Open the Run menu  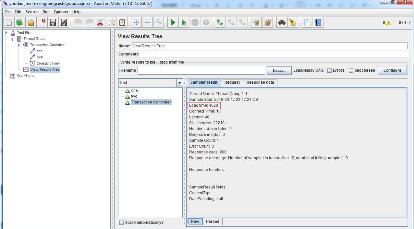pos(46,12)
